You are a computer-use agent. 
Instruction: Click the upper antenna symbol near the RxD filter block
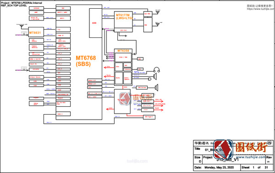click(x=158, y=12)
